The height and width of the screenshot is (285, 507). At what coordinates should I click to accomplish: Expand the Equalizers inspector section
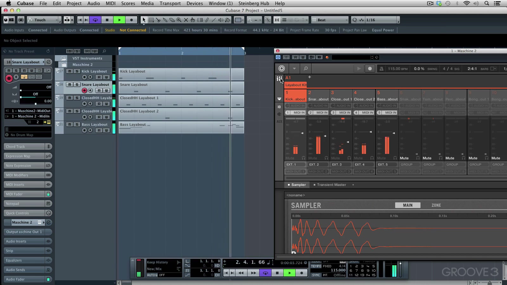point(28,260)
